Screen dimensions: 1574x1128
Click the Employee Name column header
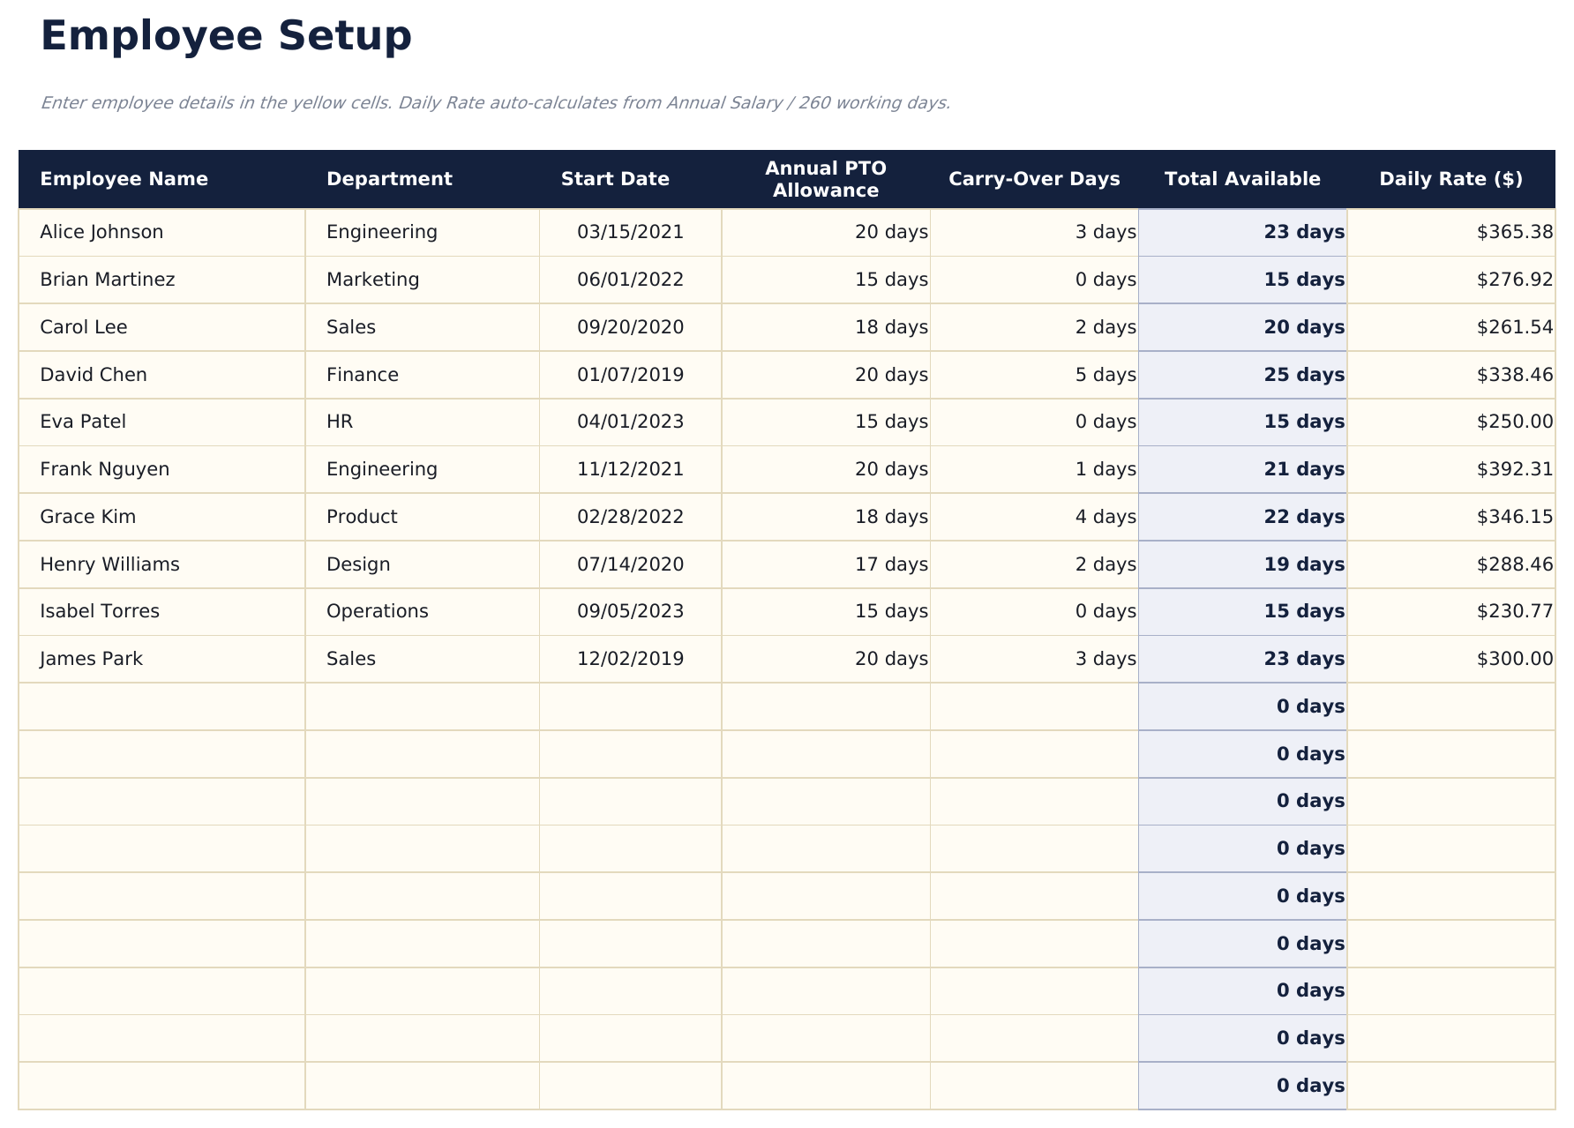coord(124,178)
